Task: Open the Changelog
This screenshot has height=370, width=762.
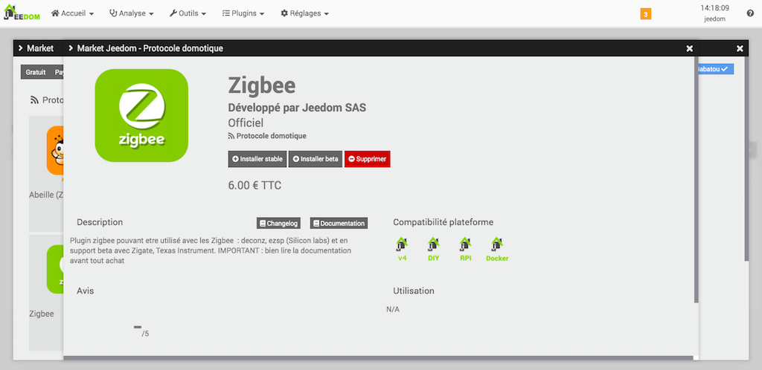Action: click(278, 223)
